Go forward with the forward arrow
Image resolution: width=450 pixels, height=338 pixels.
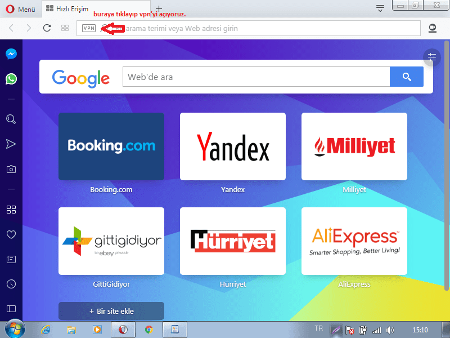tap(29, 28)
